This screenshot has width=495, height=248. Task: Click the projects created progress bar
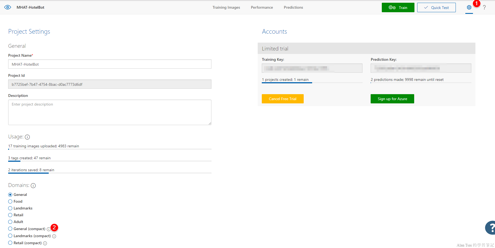[312, 83]
